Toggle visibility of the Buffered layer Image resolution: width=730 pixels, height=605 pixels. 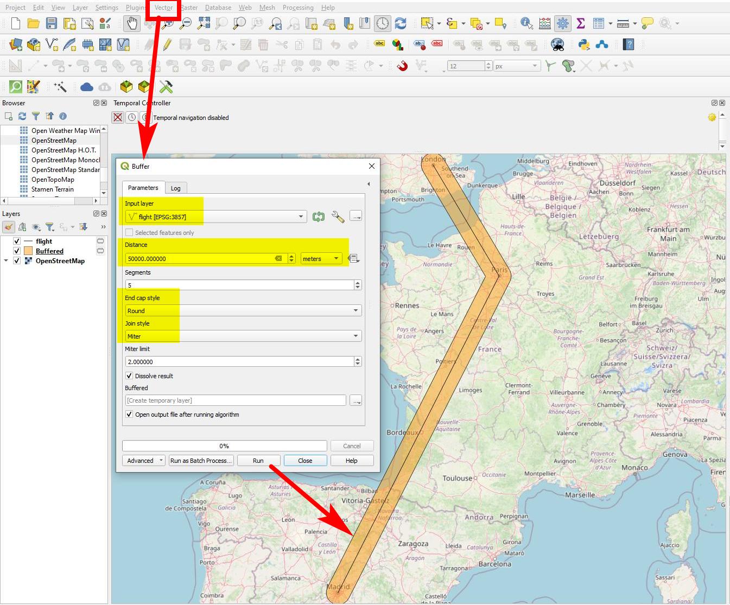(17, 251)
